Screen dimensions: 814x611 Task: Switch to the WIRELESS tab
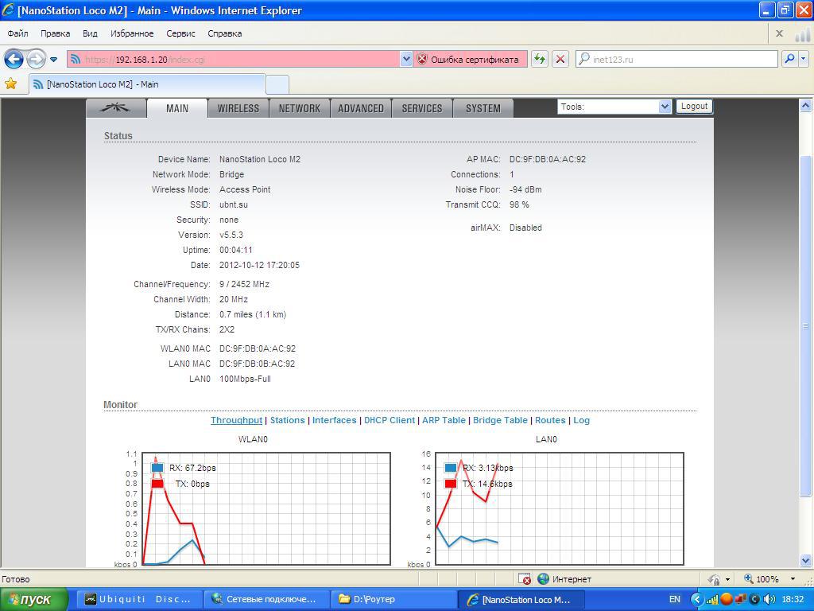(238, 108)
